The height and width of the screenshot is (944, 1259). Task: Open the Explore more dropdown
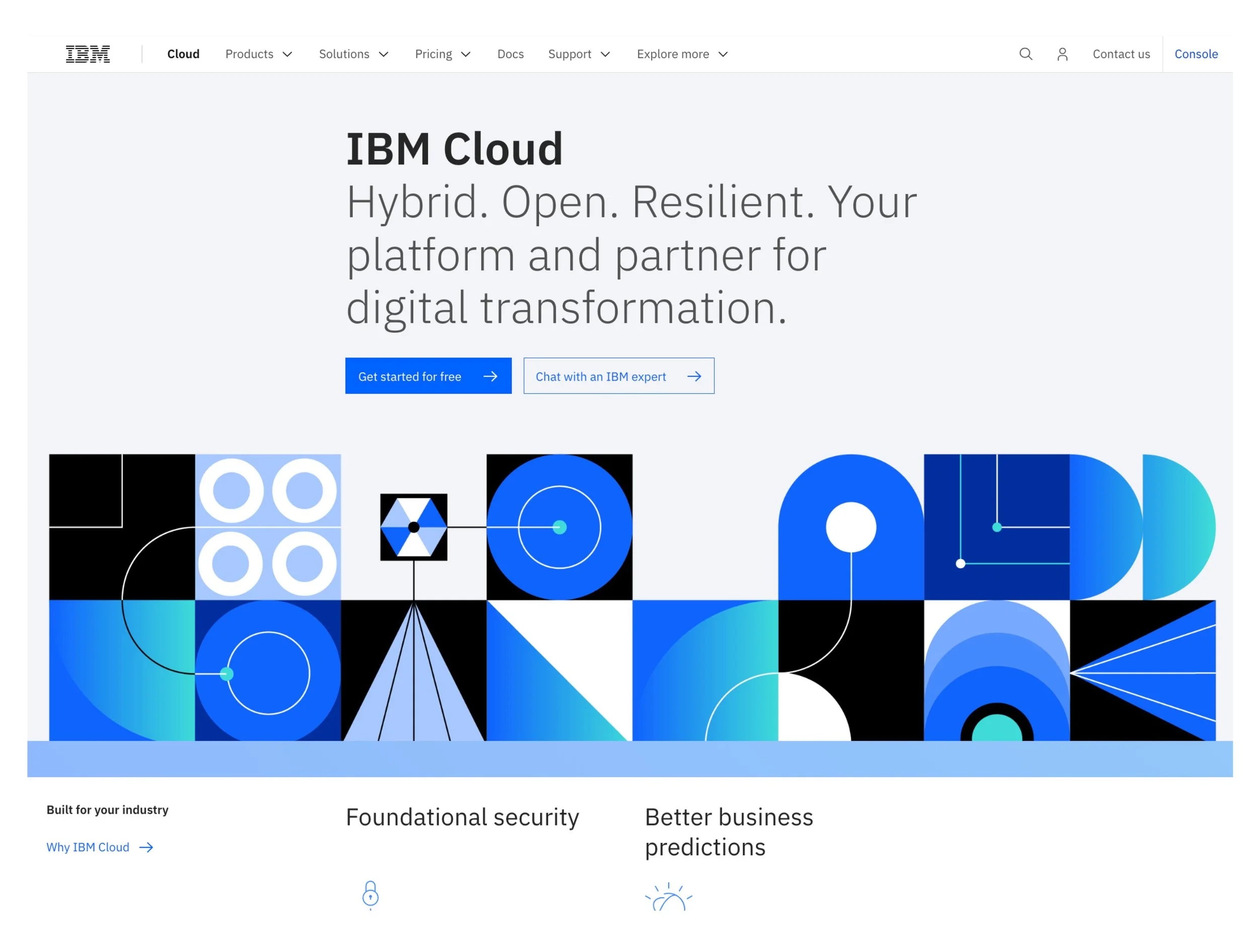(682, 54)
